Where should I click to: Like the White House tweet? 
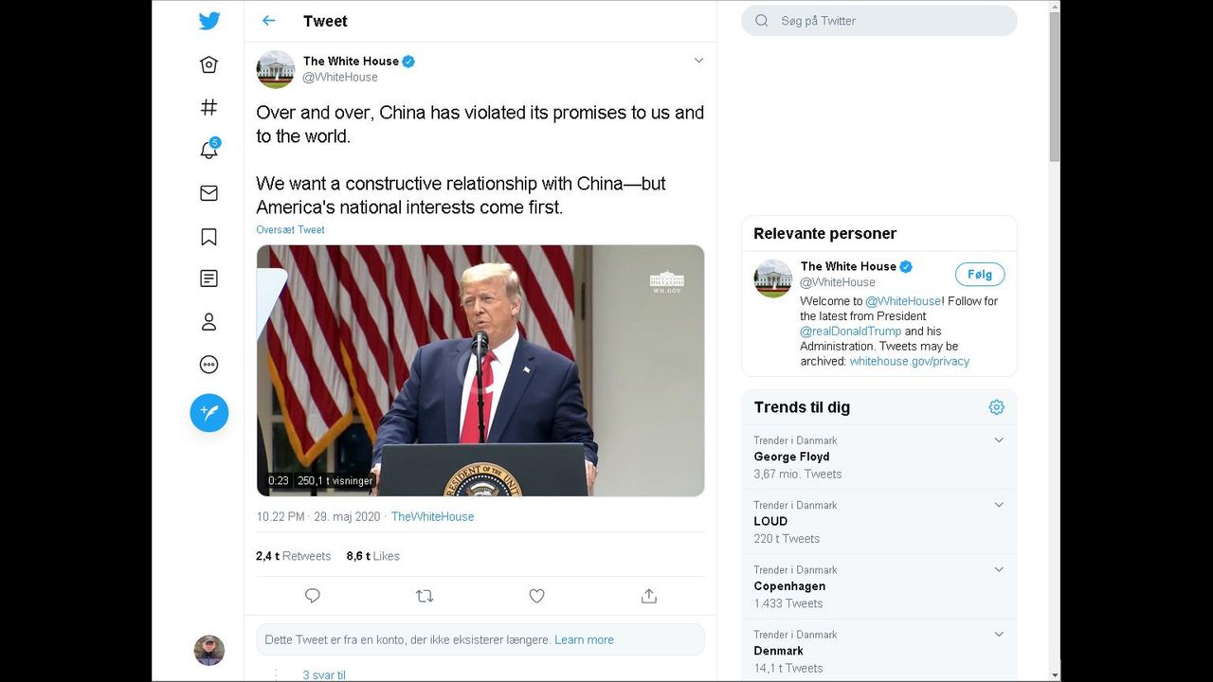(x=536, y=596)
